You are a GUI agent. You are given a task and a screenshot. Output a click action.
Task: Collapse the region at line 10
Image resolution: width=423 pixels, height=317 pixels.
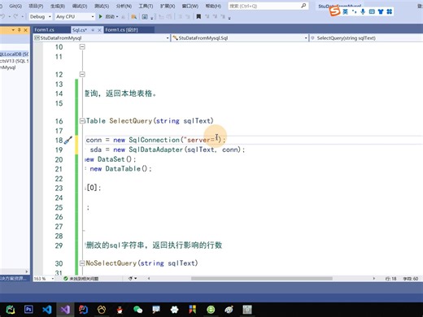pyautogui.click(x=82, y=47)
